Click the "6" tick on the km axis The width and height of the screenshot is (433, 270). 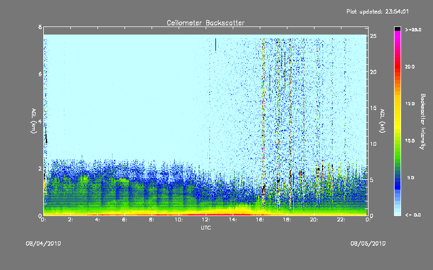[40, 74]
